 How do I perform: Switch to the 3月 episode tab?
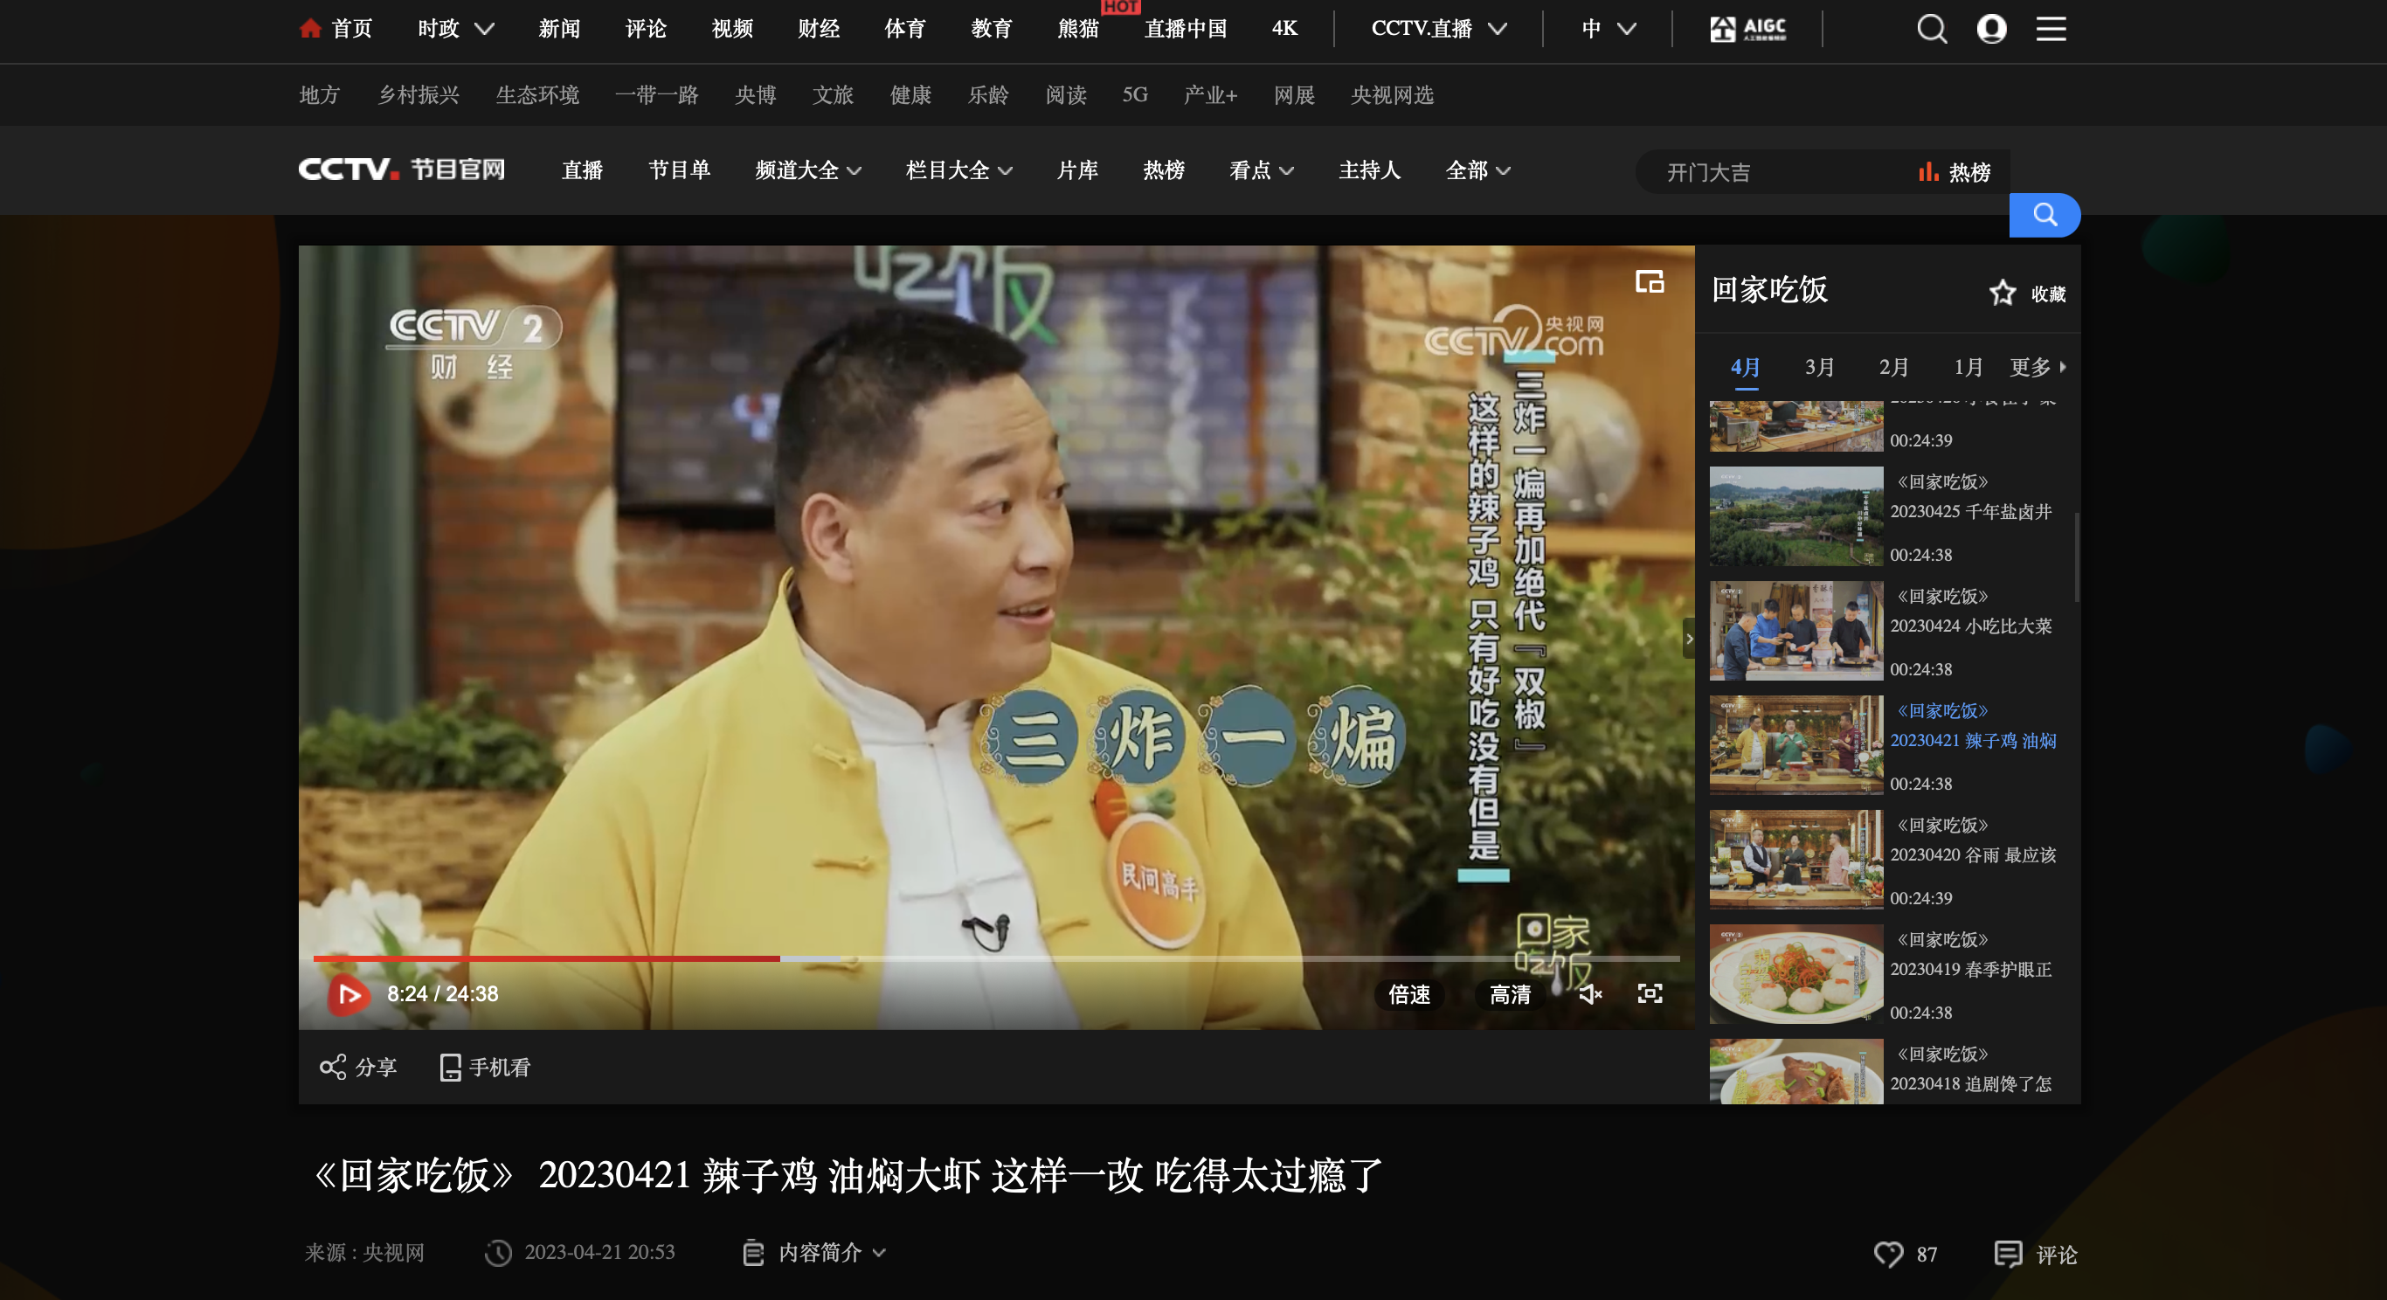click(1818, 367)
